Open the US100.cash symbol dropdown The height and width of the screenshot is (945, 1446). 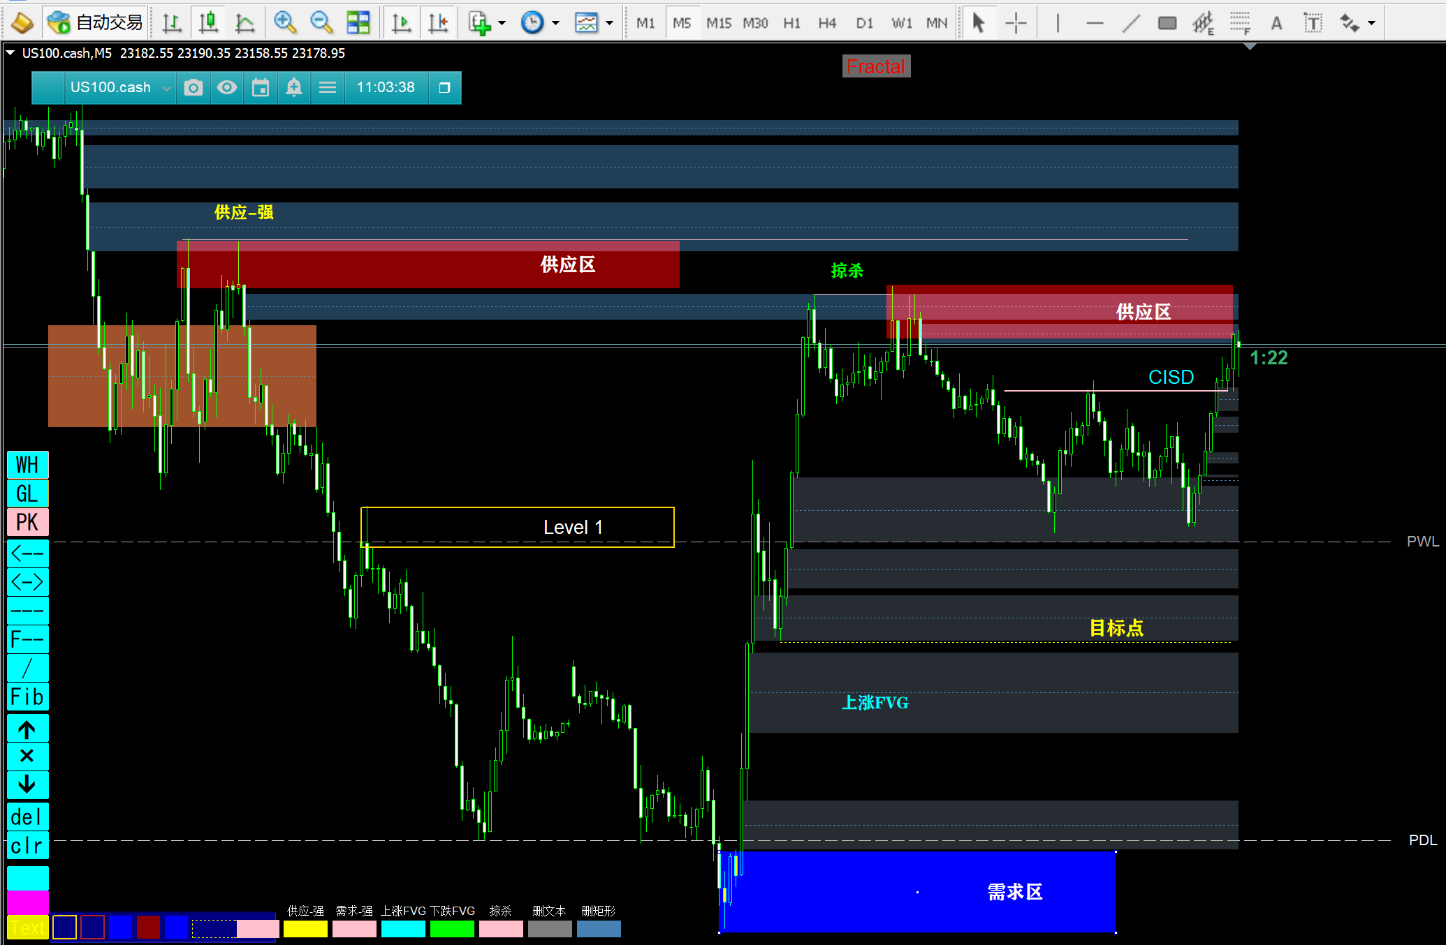tap(166, 88)
